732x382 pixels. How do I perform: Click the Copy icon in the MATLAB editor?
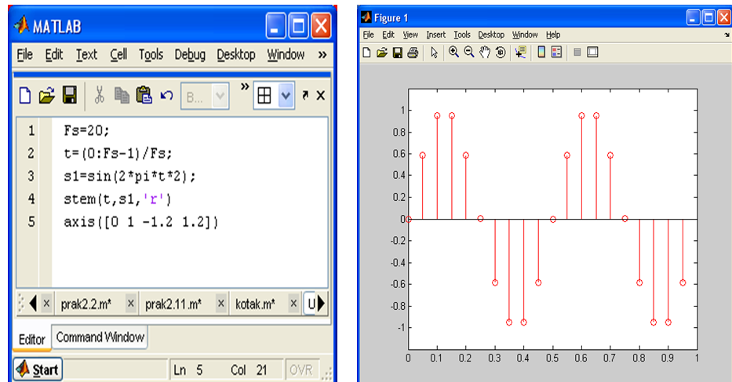tap(122, 95)
